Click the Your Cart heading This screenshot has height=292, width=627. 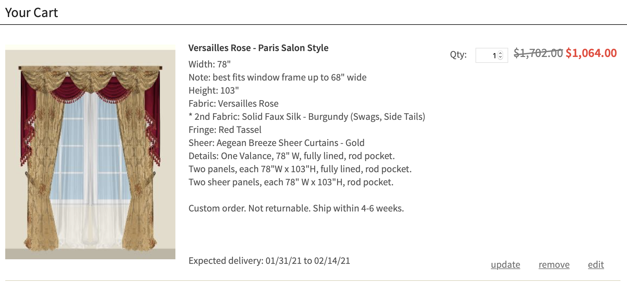[x=31, y=13]
